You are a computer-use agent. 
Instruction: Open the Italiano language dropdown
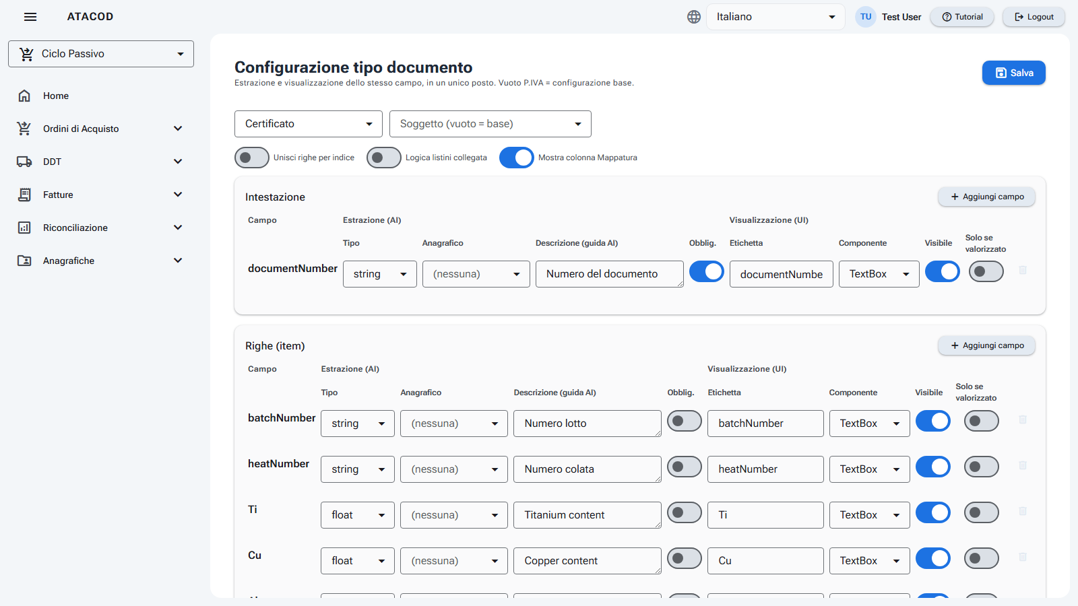point(775,17)
